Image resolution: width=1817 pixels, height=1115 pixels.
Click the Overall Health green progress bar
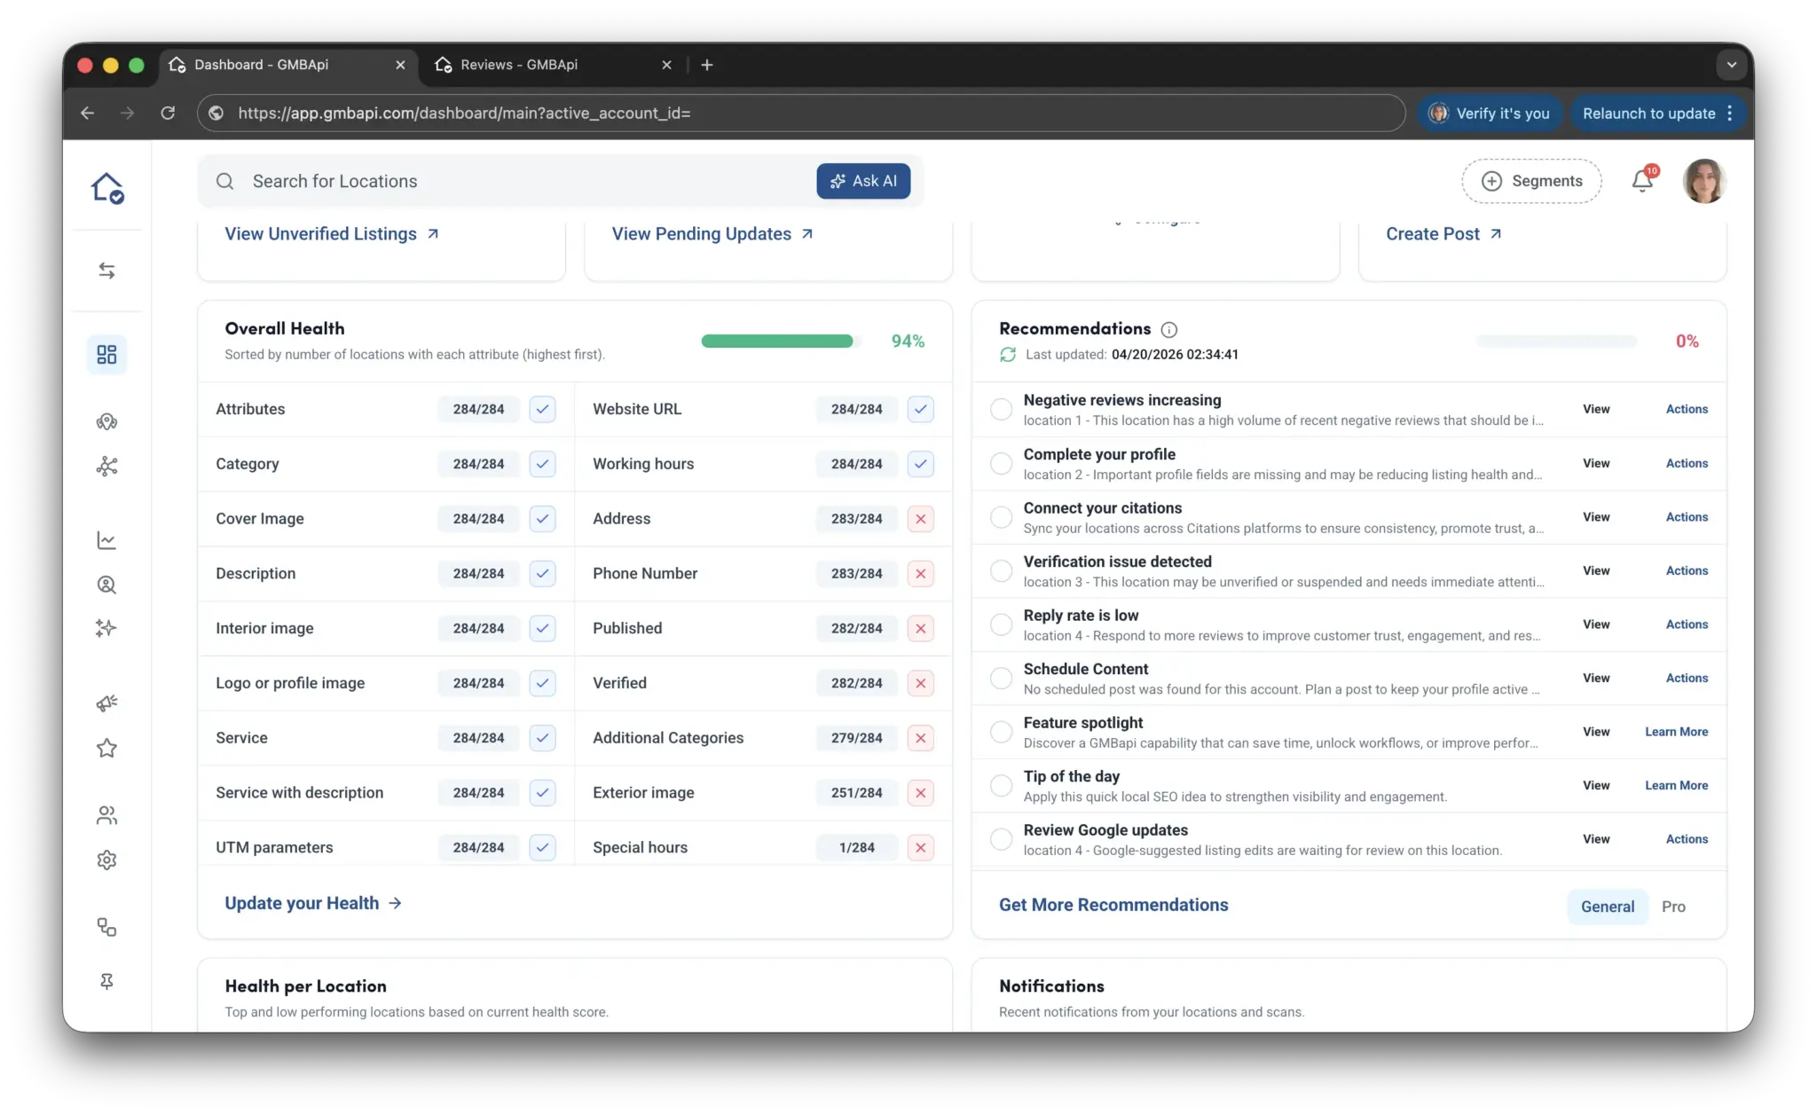click(x=776, y=342)
